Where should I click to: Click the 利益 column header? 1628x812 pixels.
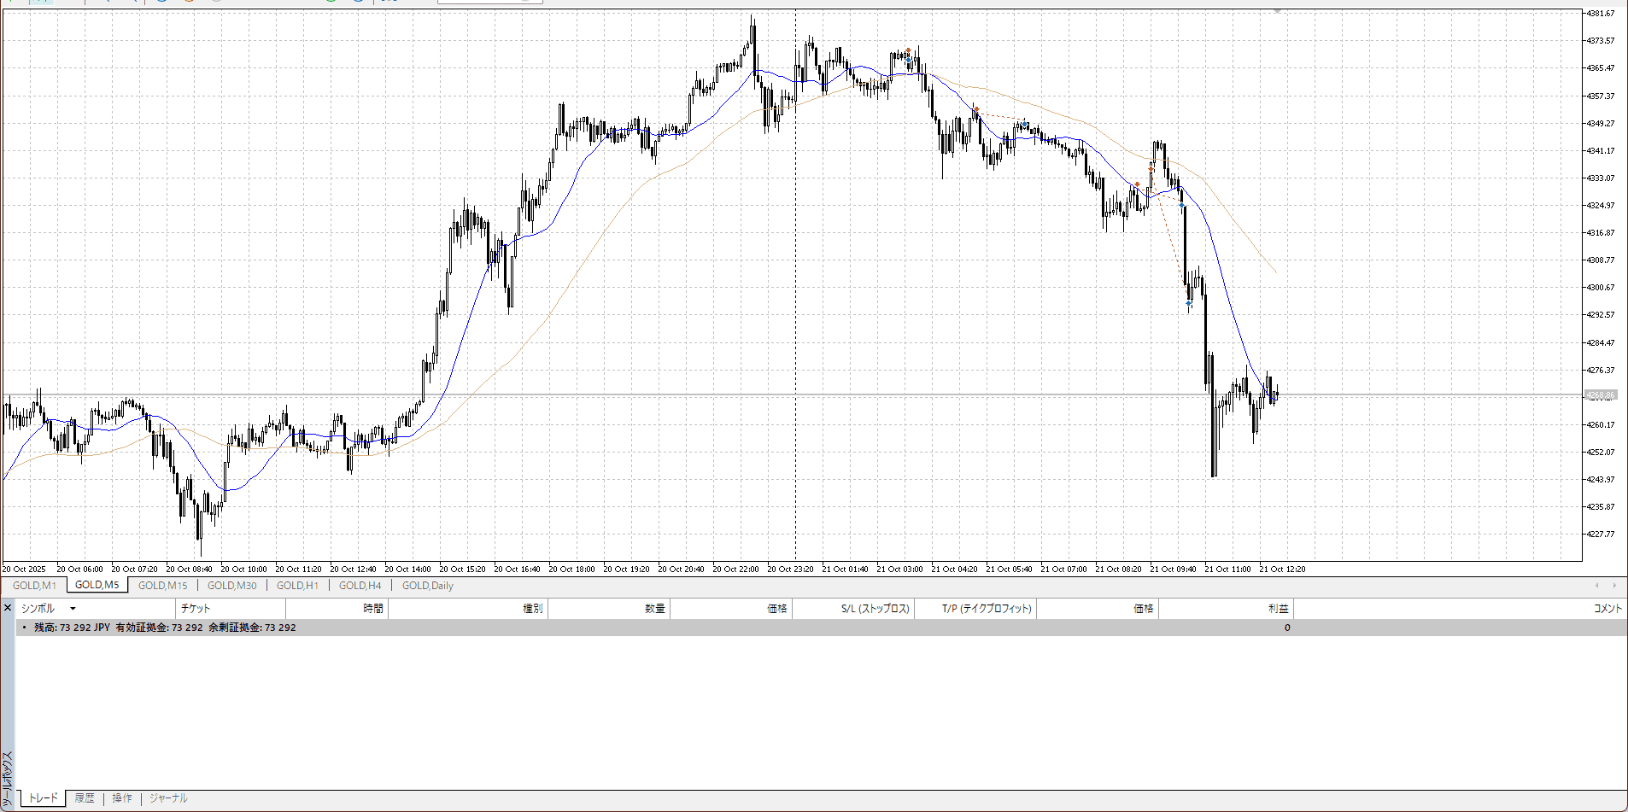(1278, 609)
